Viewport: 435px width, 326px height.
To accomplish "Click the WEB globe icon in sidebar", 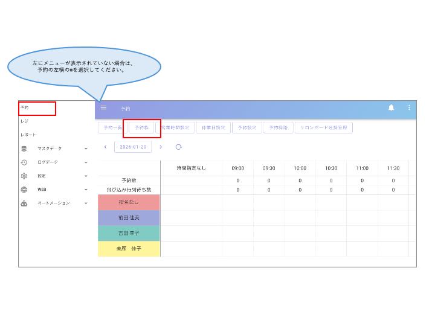I will [x=24, y=190].
